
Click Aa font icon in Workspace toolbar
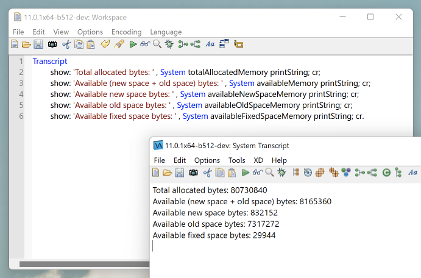click(210, 44)
